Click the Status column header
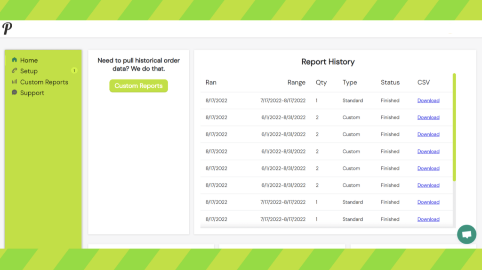Screen dimensions: 482x270 tap(390, 82)
